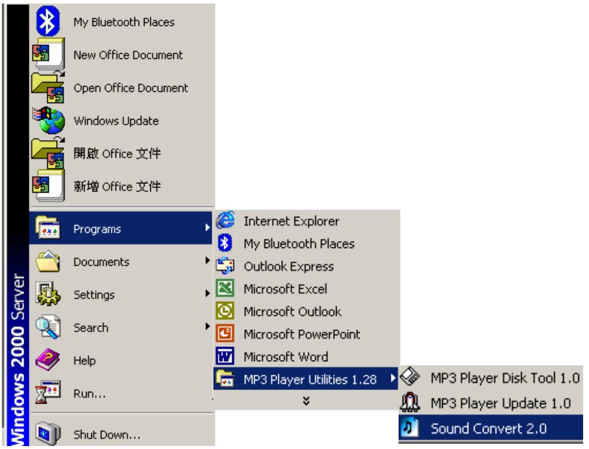
Task: Click the Windows Update globe icon
Action: click(x=48, y=120)
